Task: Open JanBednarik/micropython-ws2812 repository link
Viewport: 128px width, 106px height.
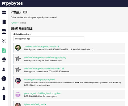Action: (41, 46)
